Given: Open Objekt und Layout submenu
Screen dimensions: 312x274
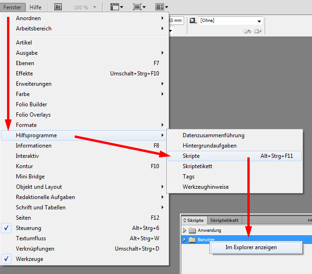Looking at the screenshot, I should (84, 187).
